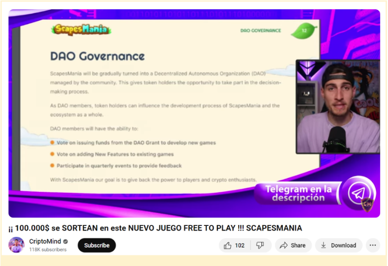
Task: Download the video
Action: pyautogui.click(x=339, y=245)
